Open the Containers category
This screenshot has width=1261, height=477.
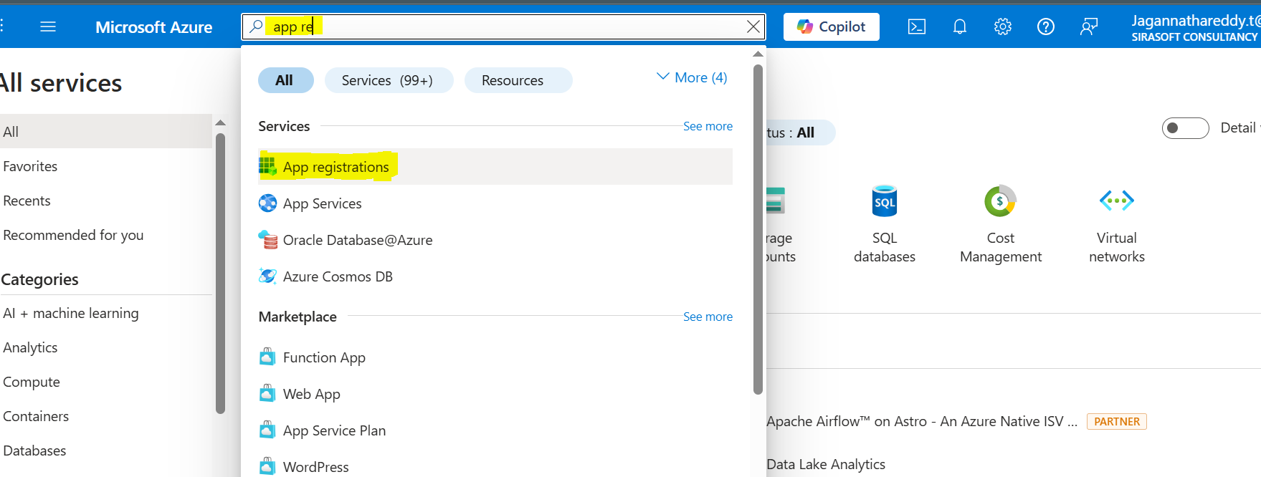click(x=36, y=416)
